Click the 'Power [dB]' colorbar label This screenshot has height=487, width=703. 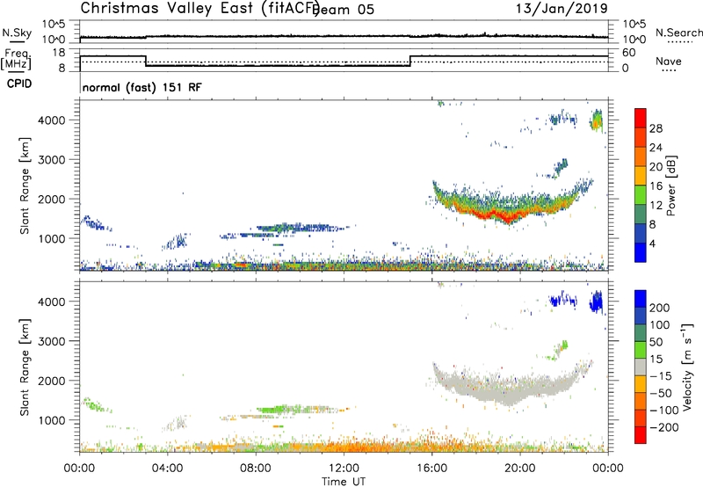[x=670, y=185]
